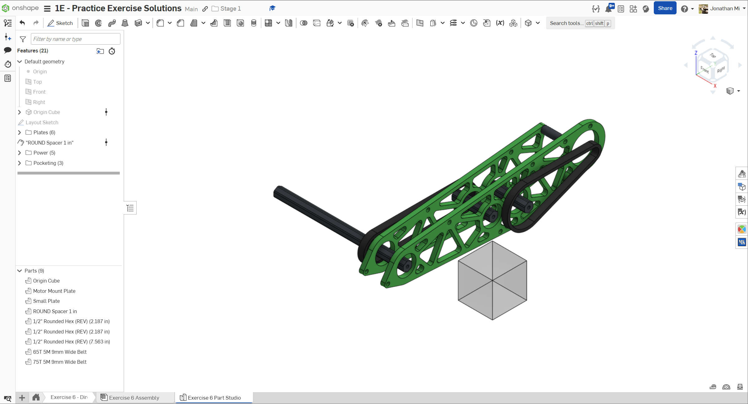This screenshot has width=748, height=404.
Task: Open the Boolean tool
Action: pyautogui.click(x=304, y=23)
